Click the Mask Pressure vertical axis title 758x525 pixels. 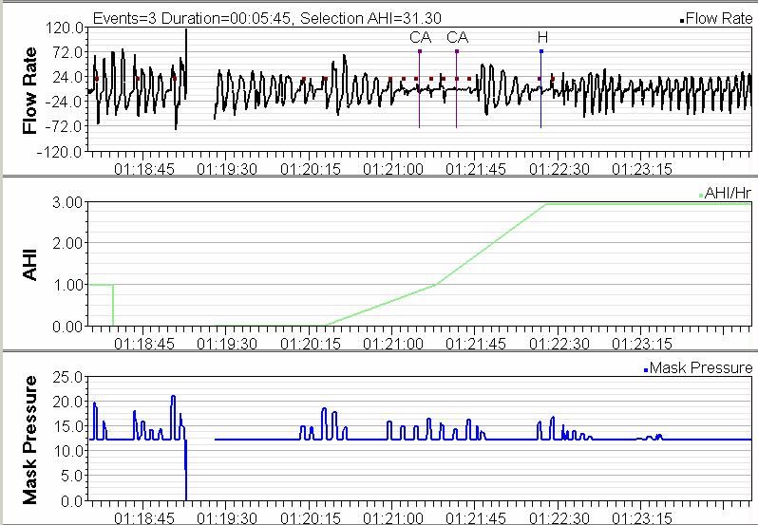(29, 439)
